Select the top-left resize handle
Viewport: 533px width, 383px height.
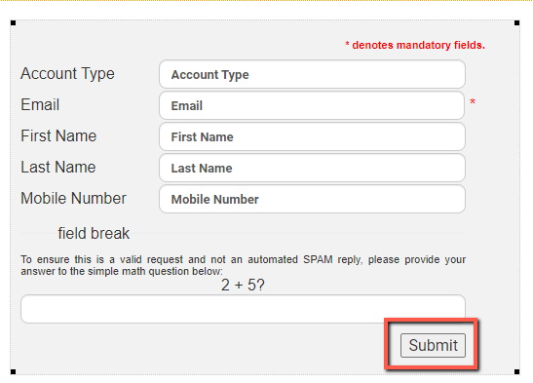tap(14, 22)
